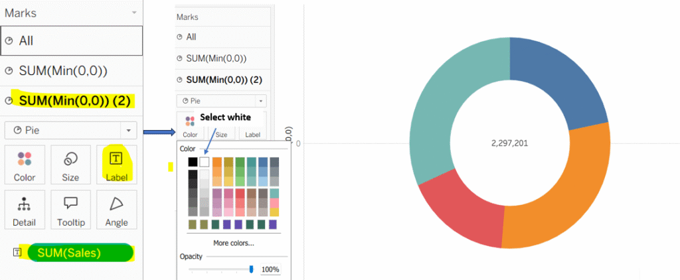This screenshot has height=280, width=680.
Task: Select the All marks row in left panel
Action: tap(72, 40)
